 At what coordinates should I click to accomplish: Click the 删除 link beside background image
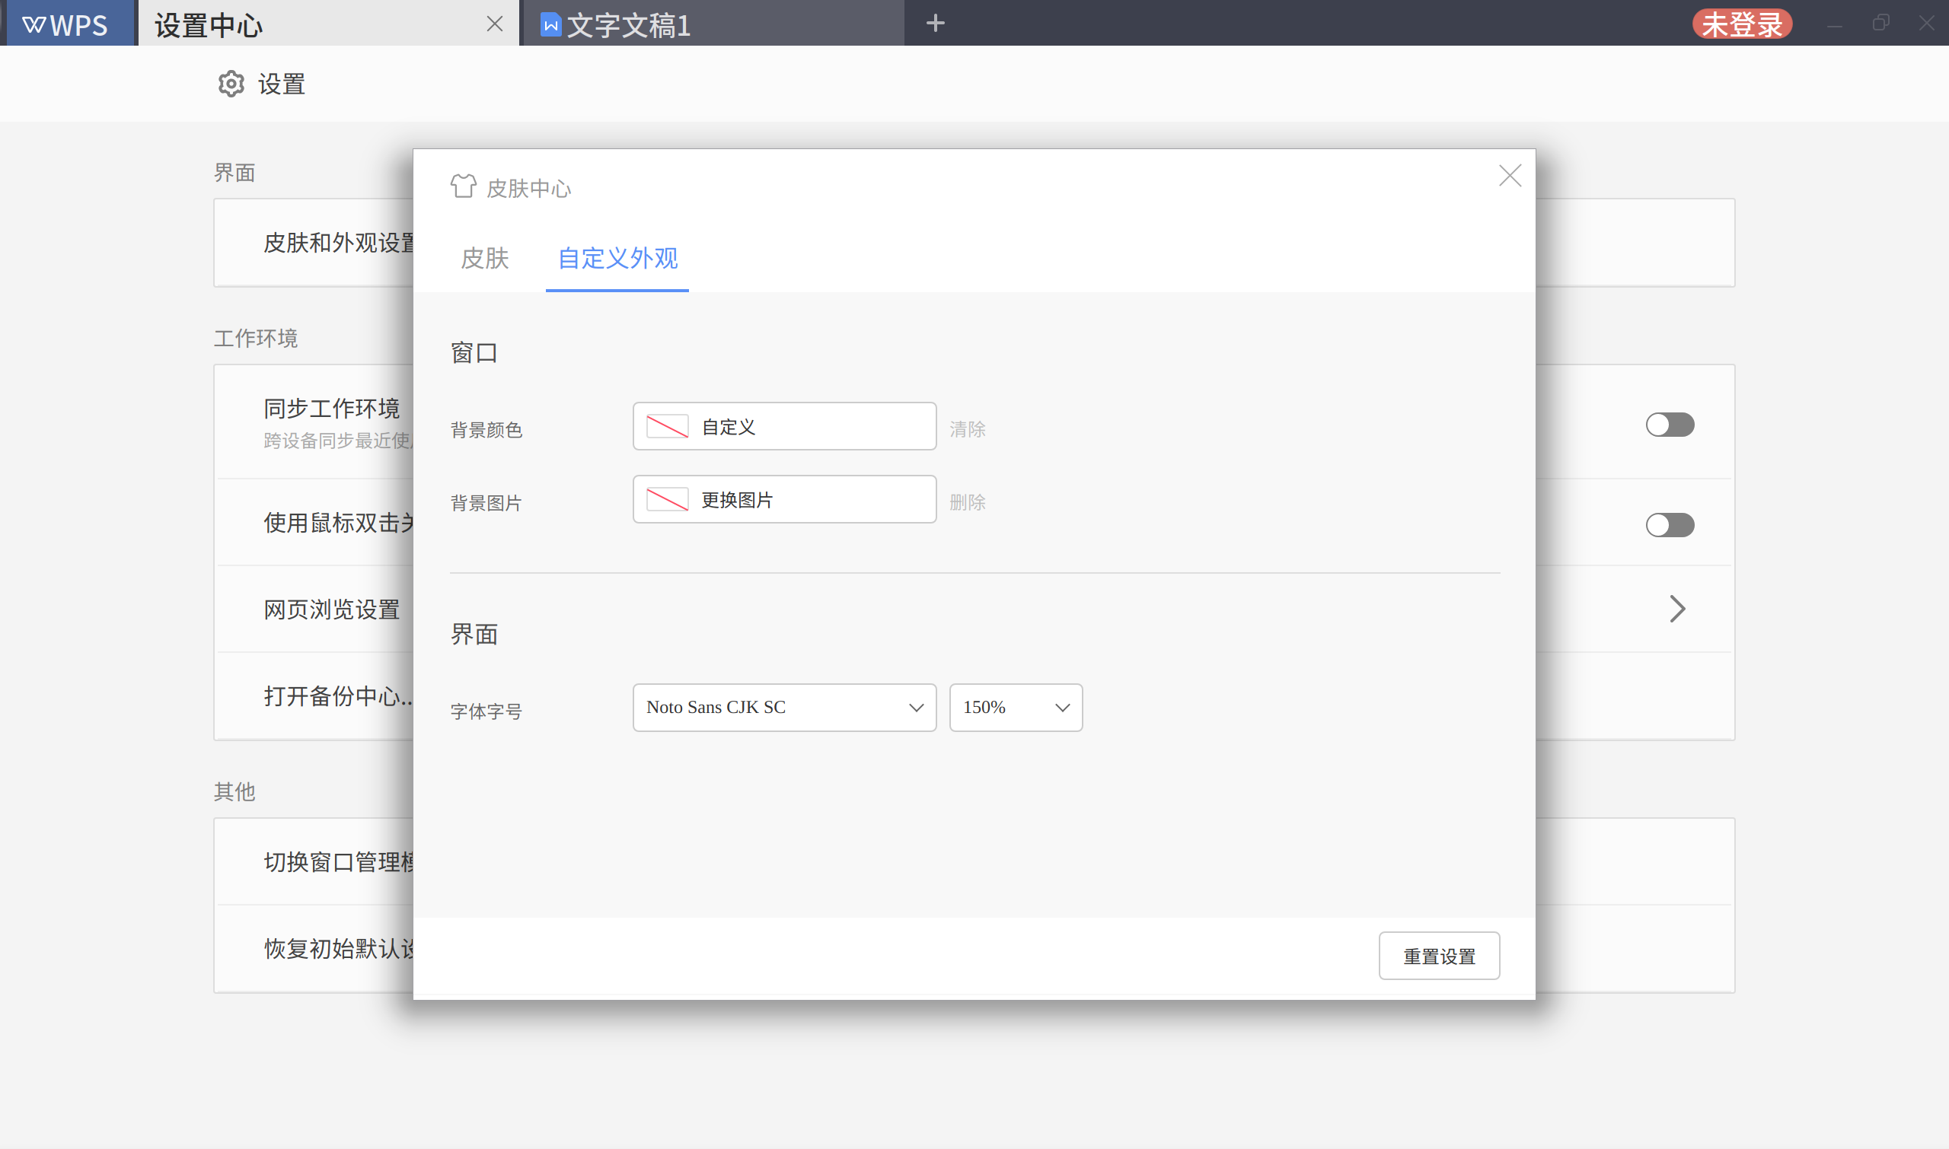point(967,502)
